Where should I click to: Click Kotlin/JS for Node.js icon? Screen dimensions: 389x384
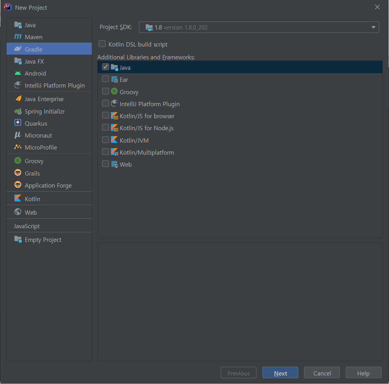point(114,128)
